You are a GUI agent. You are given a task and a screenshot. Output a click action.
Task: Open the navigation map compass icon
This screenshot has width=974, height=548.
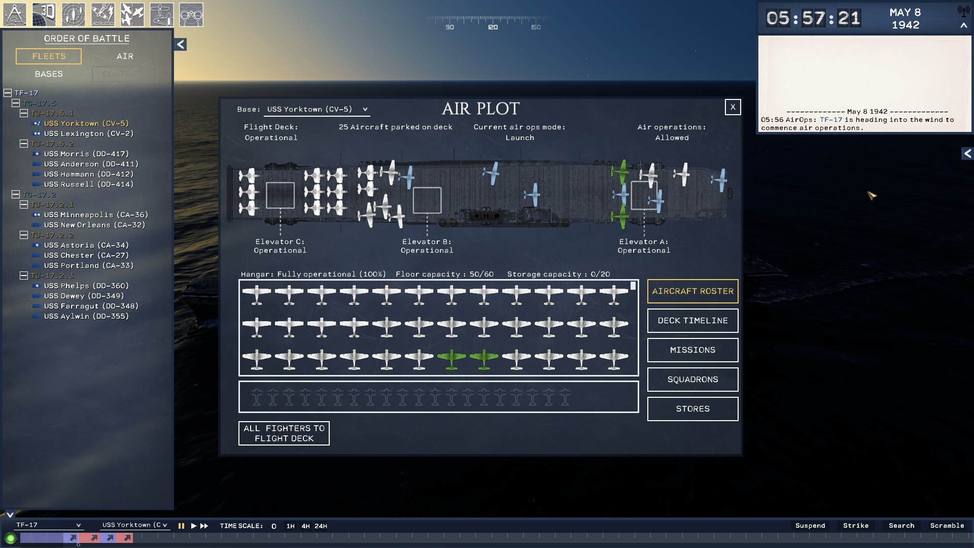[15, 14]
